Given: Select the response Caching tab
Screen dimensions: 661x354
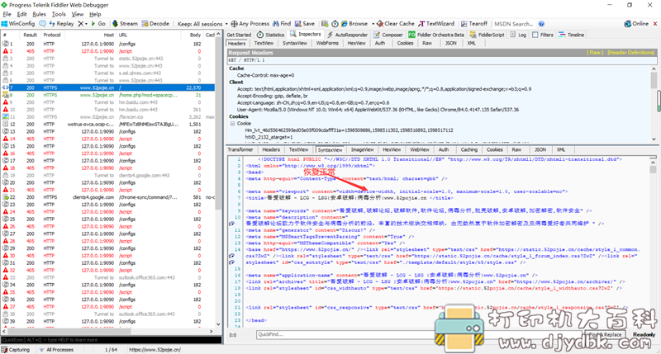Looking at the screenshot, I should click(x=468, y=149).
